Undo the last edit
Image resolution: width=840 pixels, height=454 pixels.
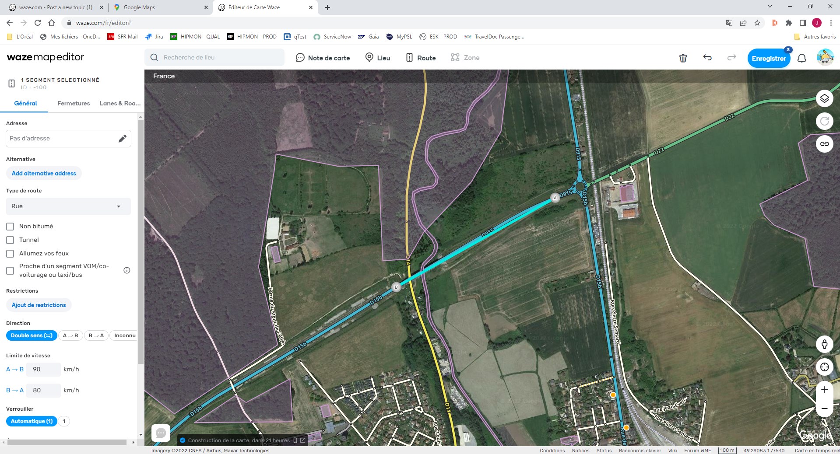(x=707, y=58)
